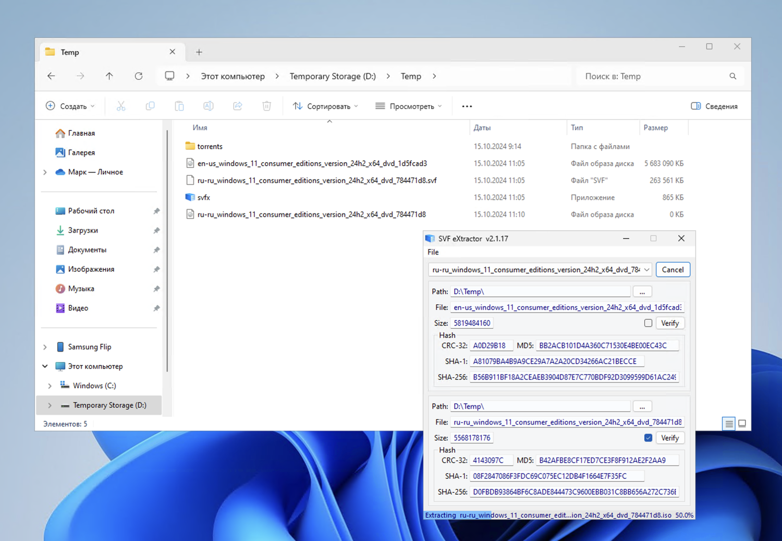
Task: Expand Temporary Storage (D:) tree node
Action: point(50,405)
